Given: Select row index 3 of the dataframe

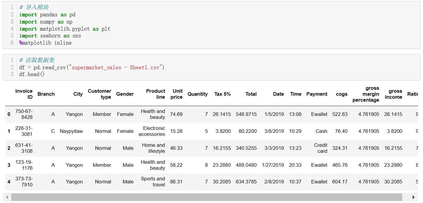Looking at the screenshot, I should click(x=9, y=165).
